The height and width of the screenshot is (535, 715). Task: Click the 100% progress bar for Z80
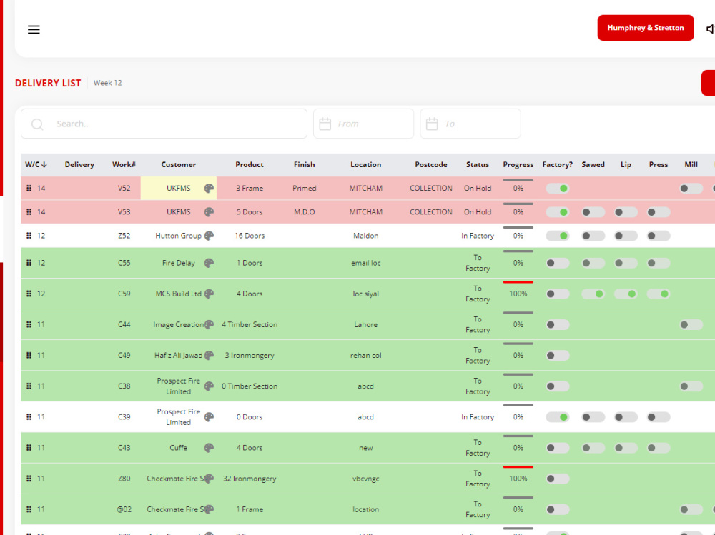point(518,466)
